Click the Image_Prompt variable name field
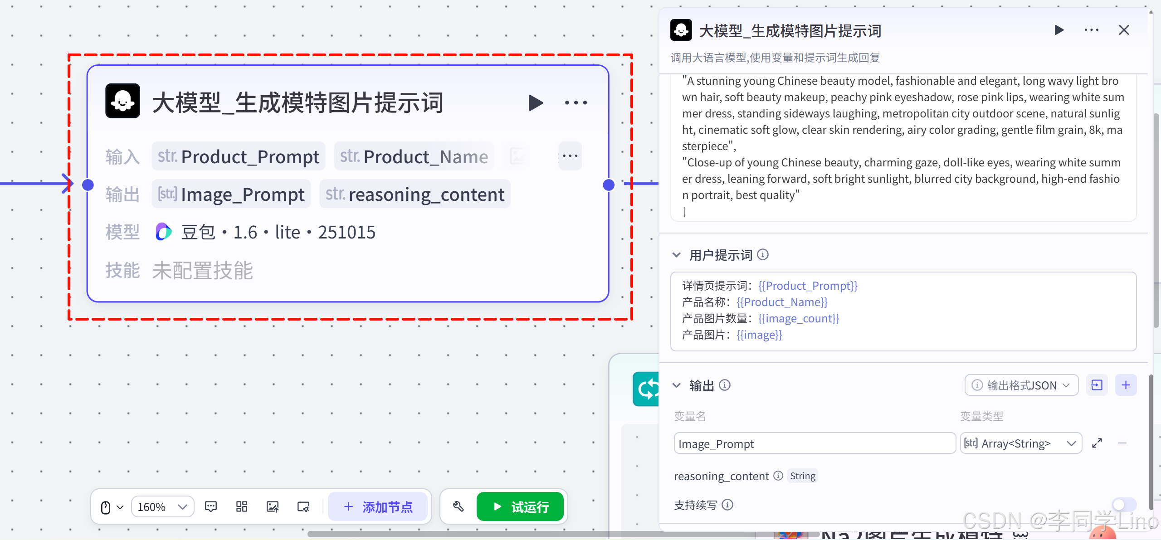The image size is (1161, 540). click(814, 443)
